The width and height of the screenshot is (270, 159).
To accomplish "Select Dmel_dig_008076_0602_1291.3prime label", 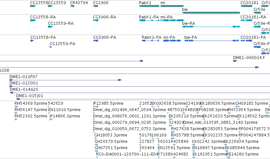I will pos(129,116).
